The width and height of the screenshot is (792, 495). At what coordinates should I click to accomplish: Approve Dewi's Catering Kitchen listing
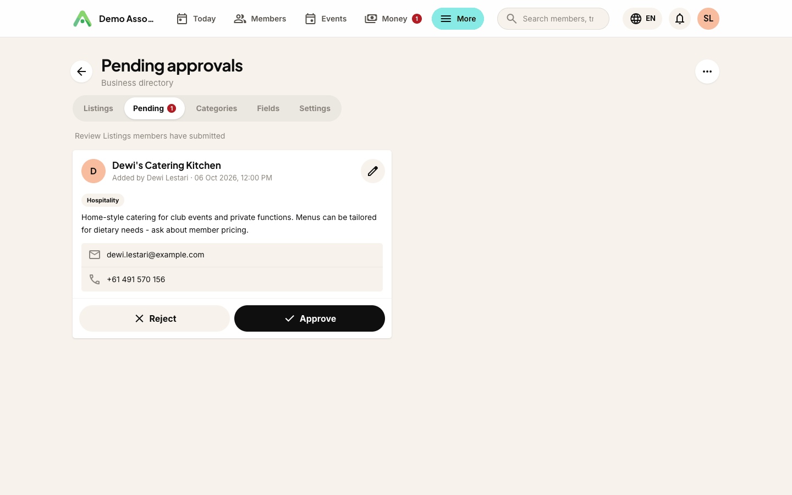coord(310,318)
